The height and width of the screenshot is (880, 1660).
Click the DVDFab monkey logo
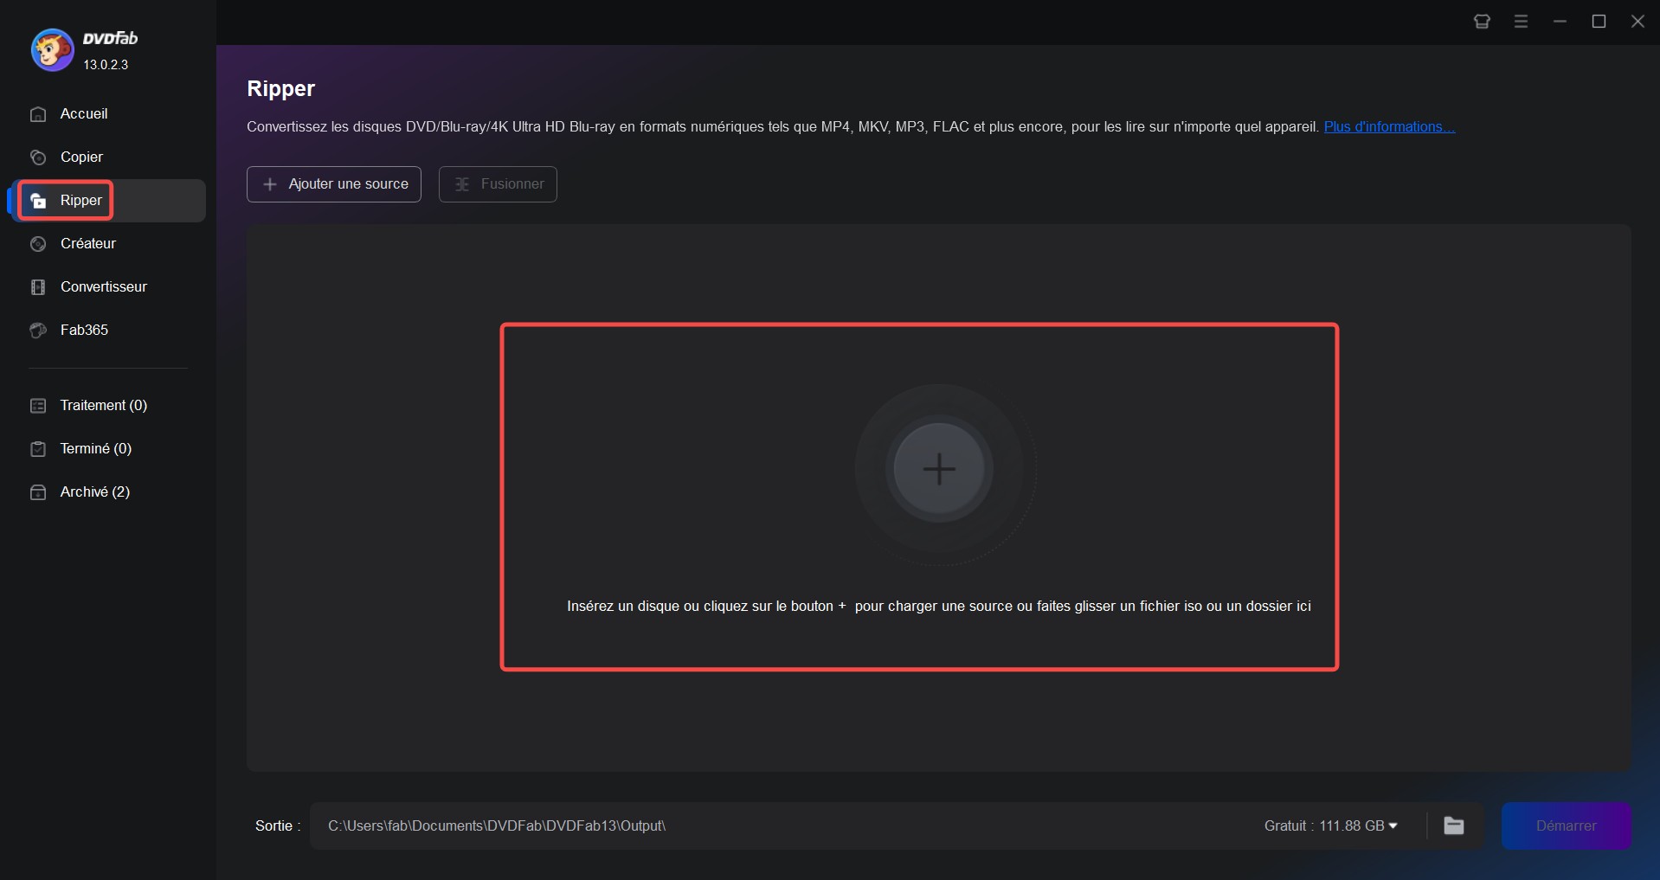click(52, 50)
